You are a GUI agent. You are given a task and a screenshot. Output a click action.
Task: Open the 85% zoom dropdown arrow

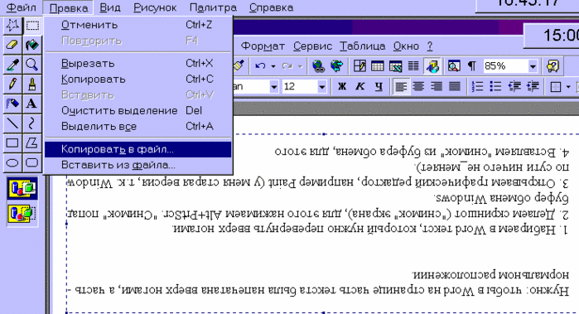pyautogui.click(x=533, y=66)
